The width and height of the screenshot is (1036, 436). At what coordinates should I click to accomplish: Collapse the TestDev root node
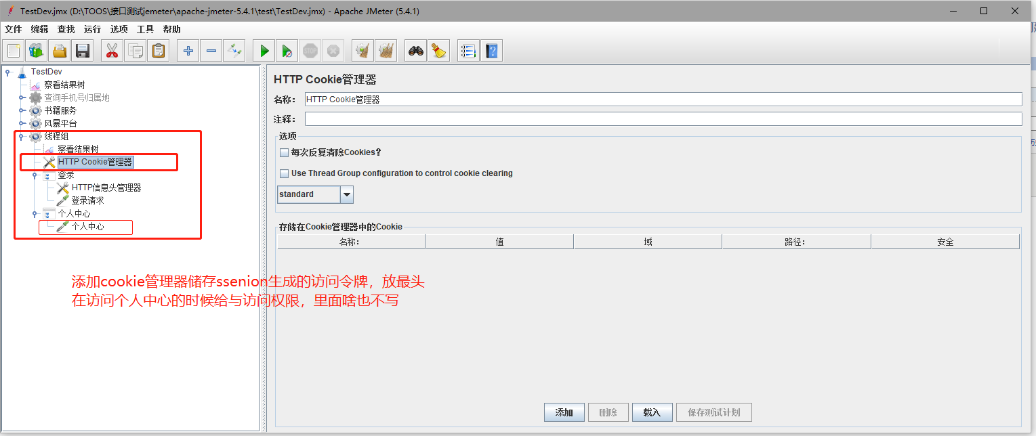[x=7, y=72]
